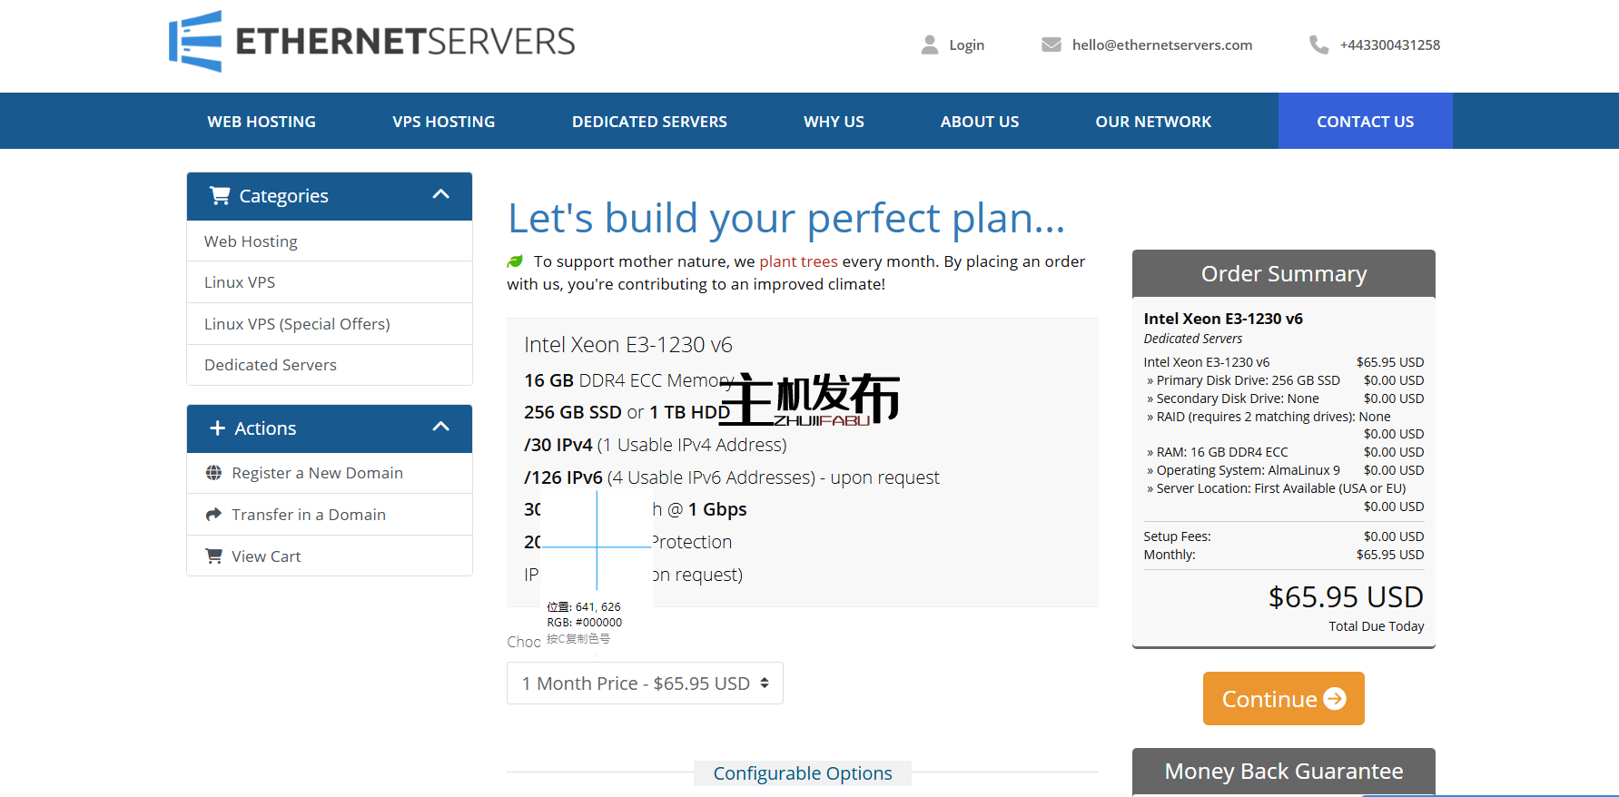Click Operating System: AlmaLinux 9 line
The image size is (1619, 797).
coord(1243,470)
